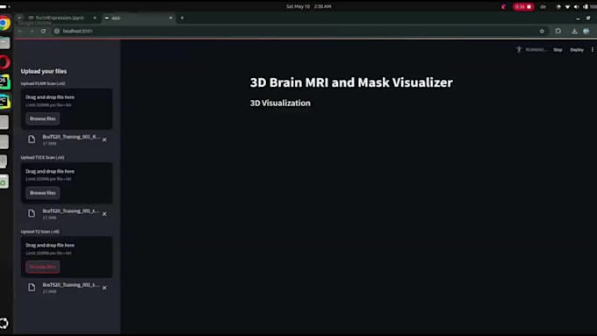Open the browser extensions icon
Image resolution: width=597 pixels, height=336 pixels.
click(558, 31)
